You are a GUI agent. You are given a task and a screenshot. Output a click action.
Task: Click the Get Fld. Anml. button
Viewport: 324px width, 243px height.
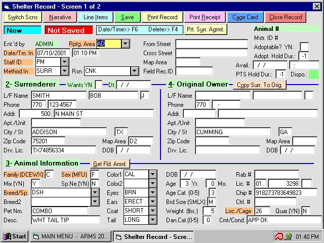110,164
